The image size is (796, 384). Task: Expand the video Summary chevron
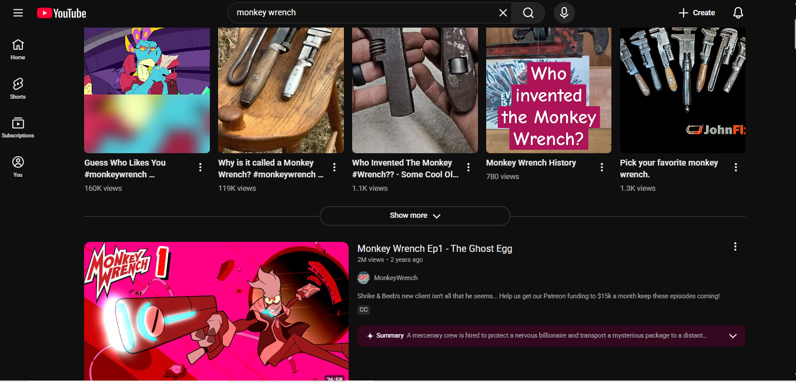733,336
